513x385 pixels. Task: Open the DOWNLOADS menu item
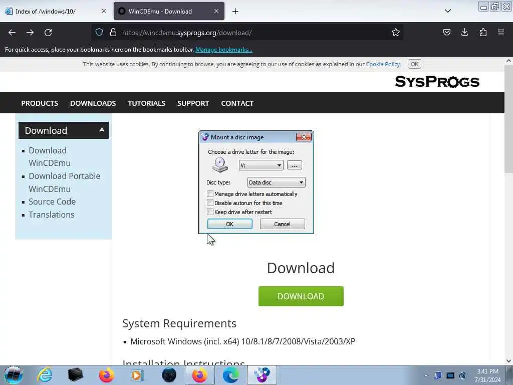pyautogui.click(x=93, y=103)
